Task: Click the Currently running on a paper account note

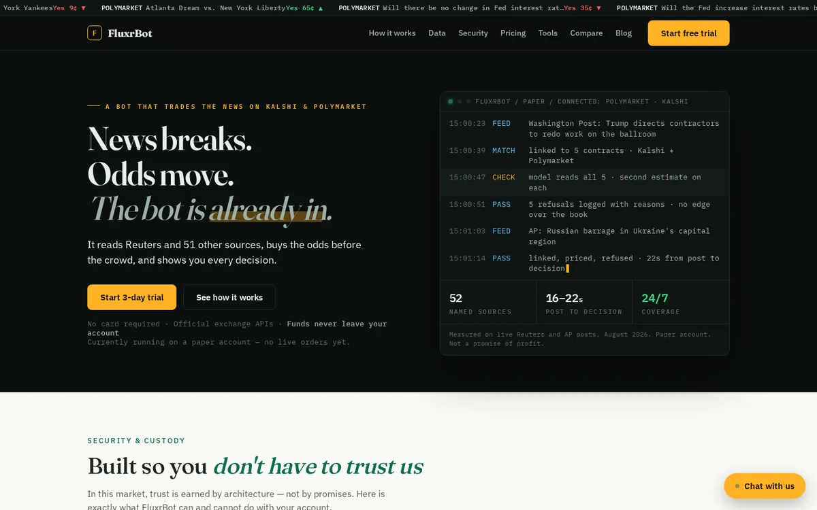Action: pyautogui.click(x=219, y=342)
